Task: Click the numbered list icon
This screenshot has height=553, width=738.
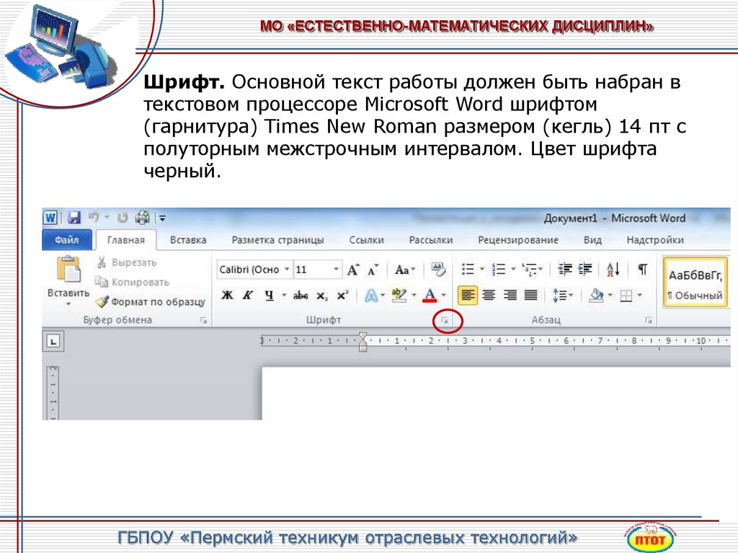Action: 499,270
